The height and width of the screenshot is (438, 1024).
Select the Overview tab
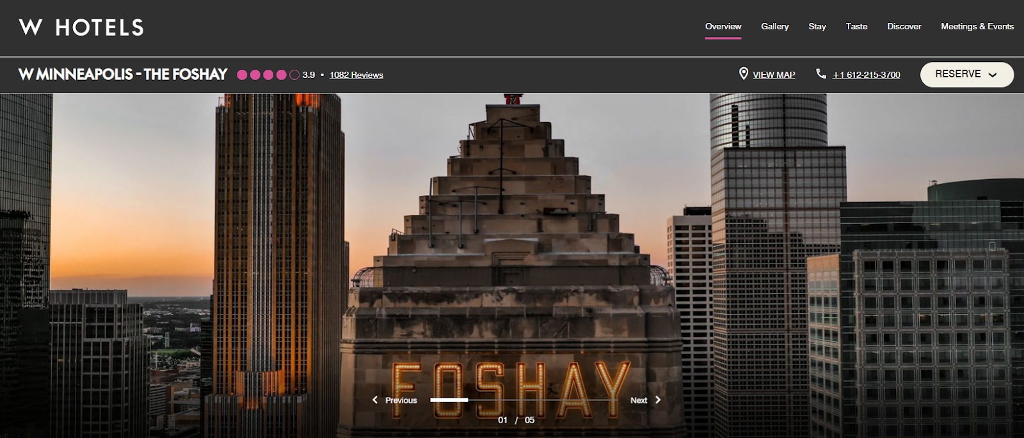tap(723, 27)
